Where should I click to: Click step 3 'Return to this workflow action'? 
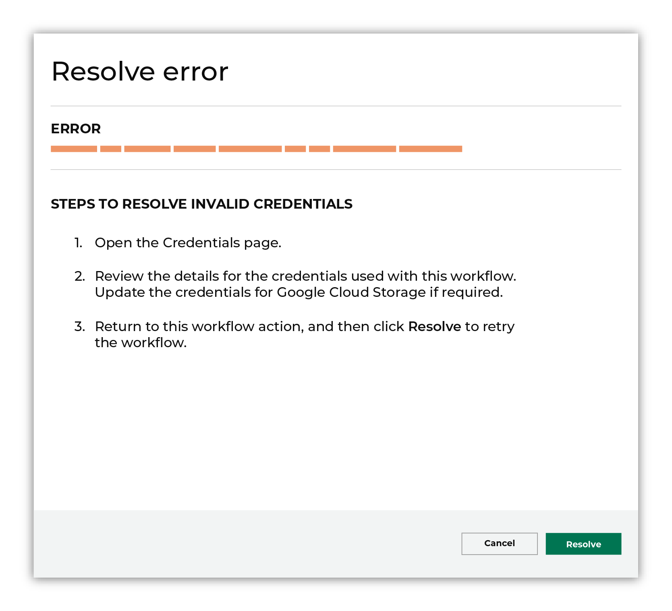point(199,327)
